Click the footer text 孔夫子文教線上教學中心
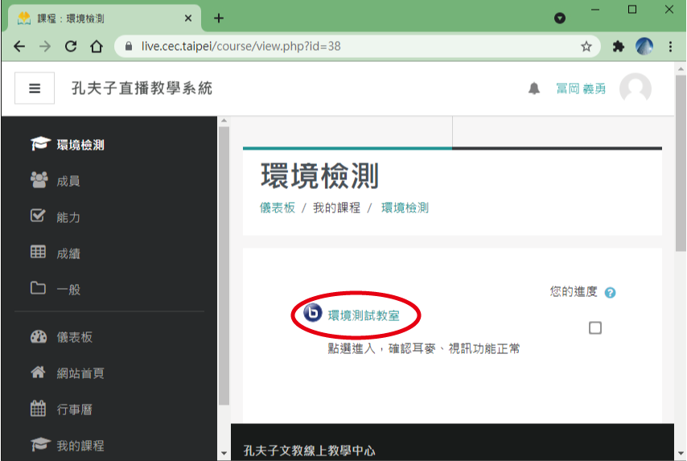Image resolution: width=687 pixels, height=461 pixels. pyautogui.click(x=309, y=451)
